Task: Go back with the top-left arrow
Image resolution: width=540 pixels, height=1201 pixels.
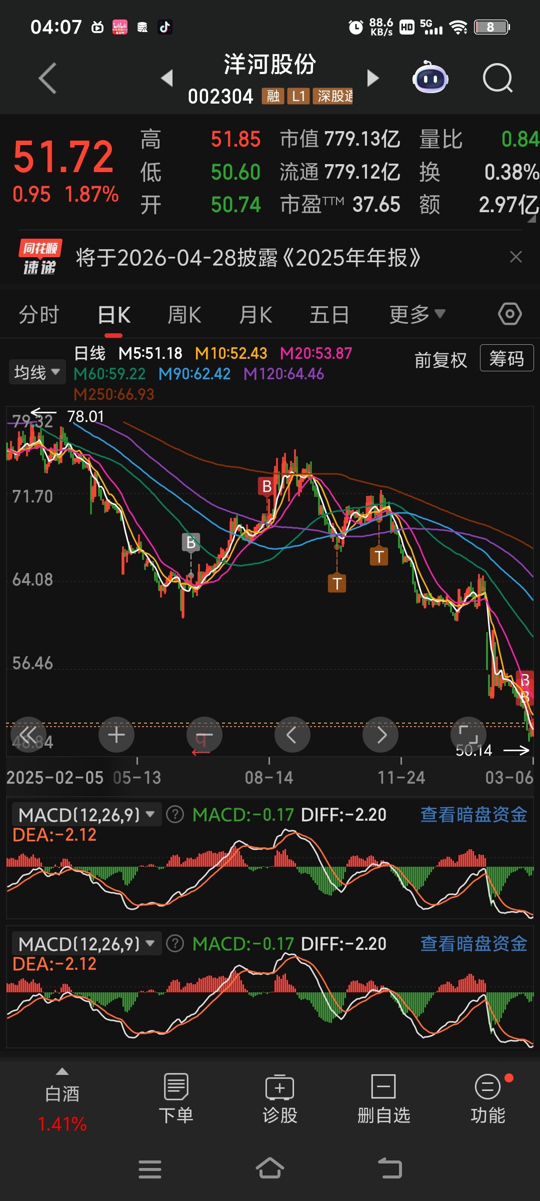Action: click(47, 78)
